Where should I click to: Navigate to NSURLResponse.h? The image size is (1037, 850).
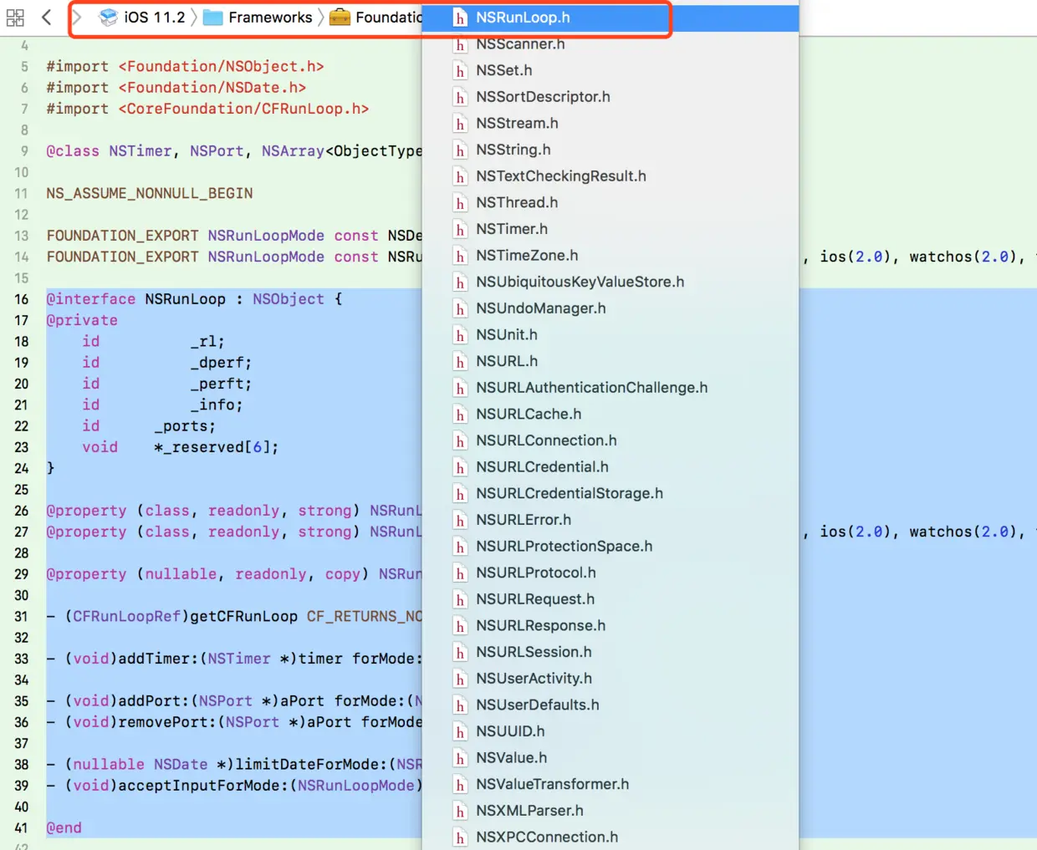pos(610,626)
